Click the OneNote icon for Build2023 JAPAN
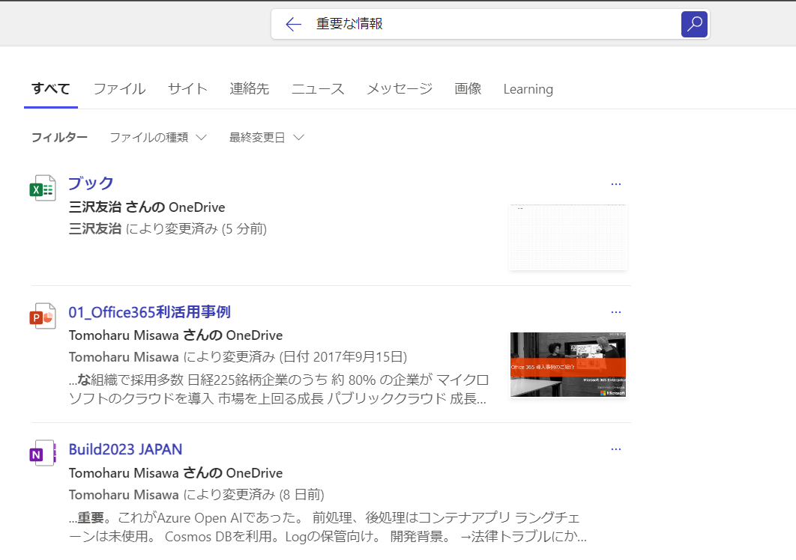Viewport: 796px width, 560px height. click(x=43, y=453)
